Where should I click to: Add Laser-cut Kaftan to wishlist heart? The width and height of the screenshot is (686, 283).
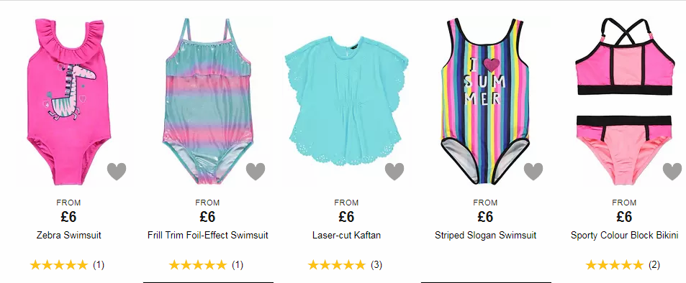pyautogui.click(x=394, y=171)
